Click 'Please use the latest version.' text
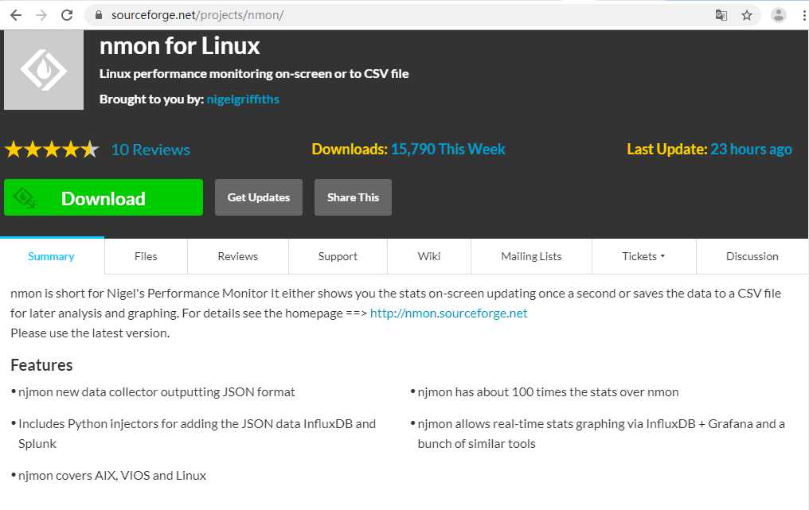Screen dimensions: 809x510 90,333
